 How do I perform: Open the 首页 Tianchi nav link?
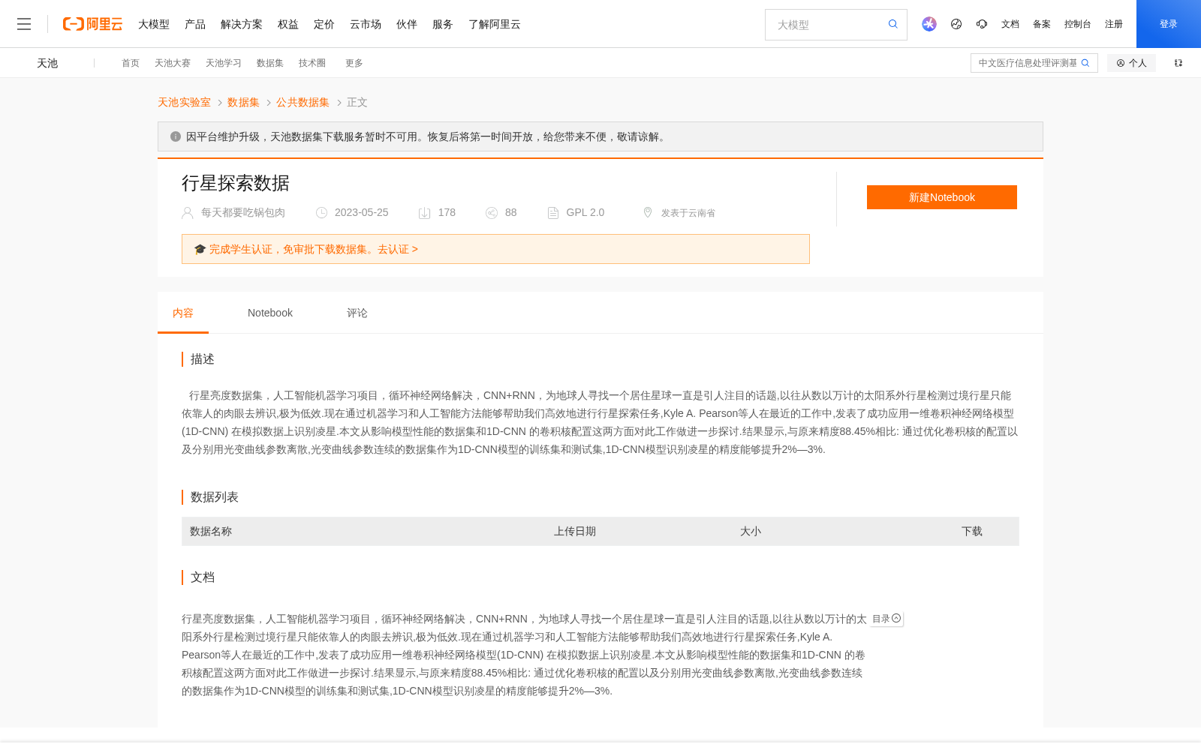pyautogui.click(x=131, y=63)
